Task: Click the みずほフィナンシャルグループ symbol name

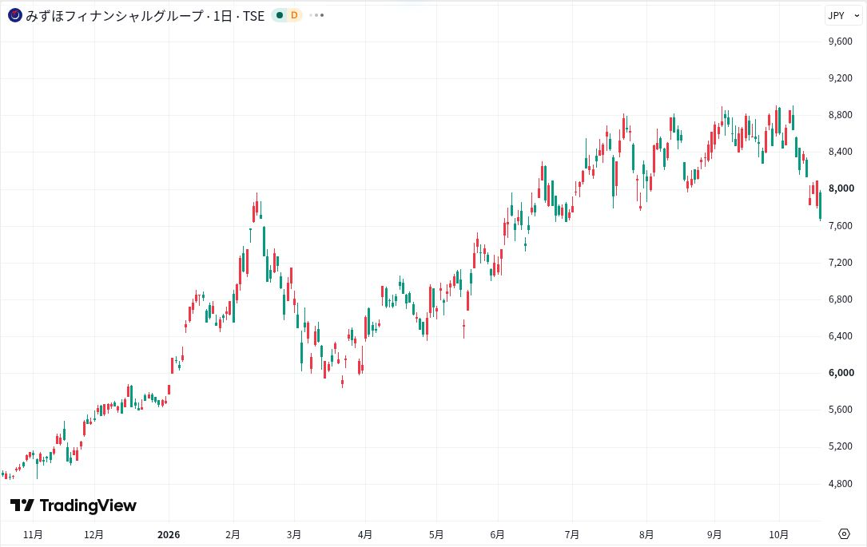Action: pos(115,16)
